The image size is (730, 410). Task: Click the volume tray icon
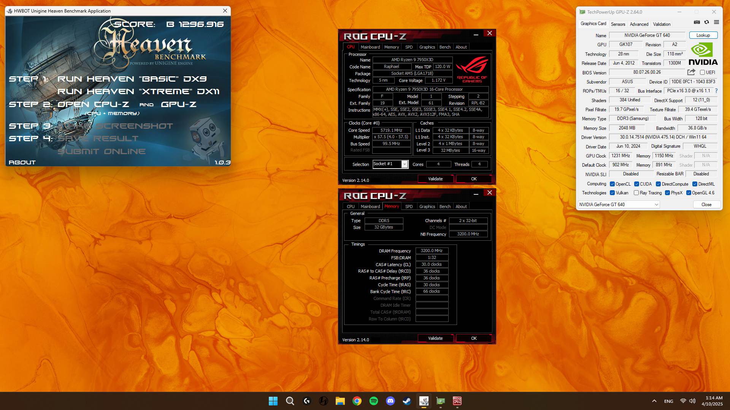692,401
